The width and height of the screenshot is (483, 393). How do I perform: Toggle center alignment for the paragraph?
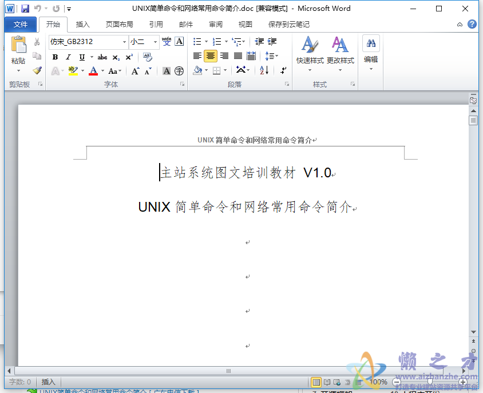[210, 55]
